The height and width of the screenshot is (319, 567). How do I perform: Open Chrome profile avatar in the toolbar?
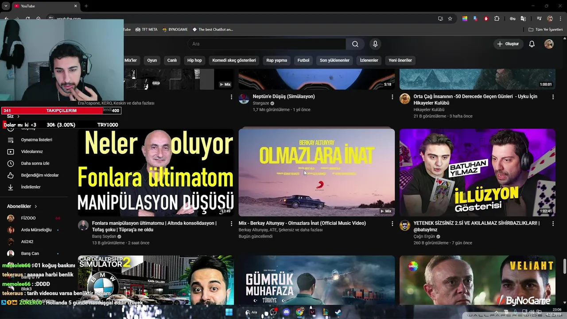[550, 19]
